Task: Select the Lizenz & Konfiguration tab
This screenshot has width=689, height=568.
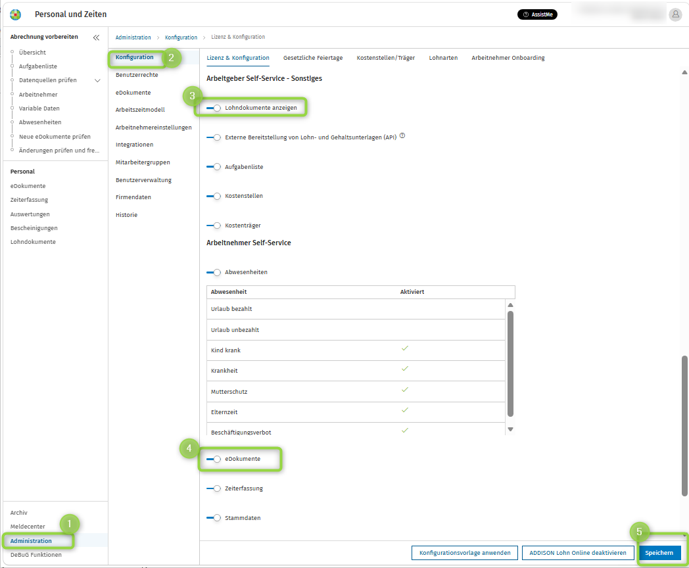Action: [238, 58]
